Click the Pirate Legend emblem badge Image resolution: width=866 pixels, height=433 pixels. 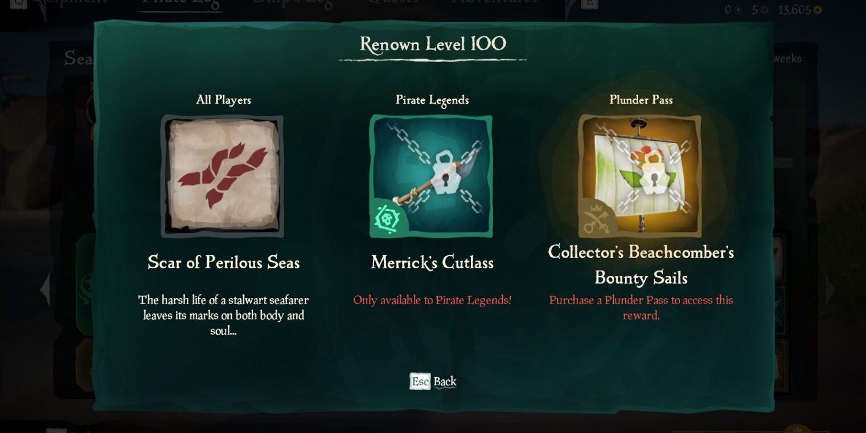[388, 218]
